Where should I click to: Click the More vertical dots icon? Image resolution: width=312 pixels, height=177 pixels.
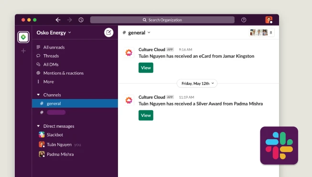coord(38,81)
